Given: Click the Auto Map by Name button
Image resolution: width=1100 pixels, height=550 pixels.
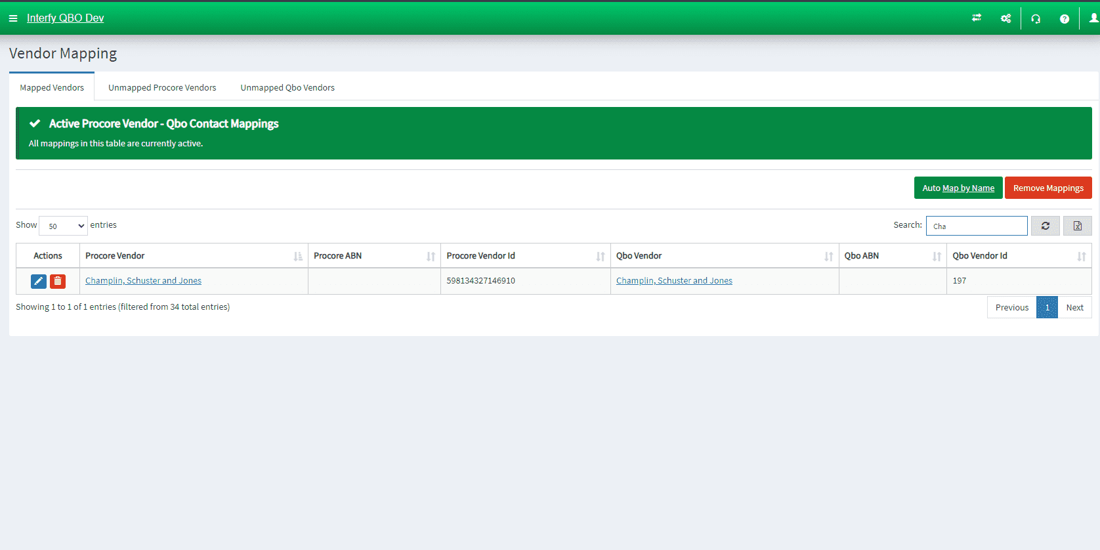Looking at the screenshot, I should [x=958, y=188].
